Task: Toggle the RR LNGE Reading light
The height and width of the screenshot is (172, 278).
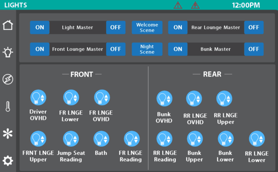Action: pyautogui.click(x=164, y=139)
